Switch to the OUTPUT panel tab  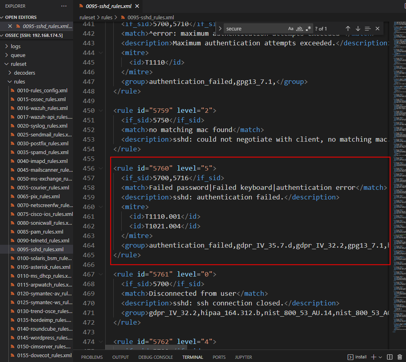120,357
